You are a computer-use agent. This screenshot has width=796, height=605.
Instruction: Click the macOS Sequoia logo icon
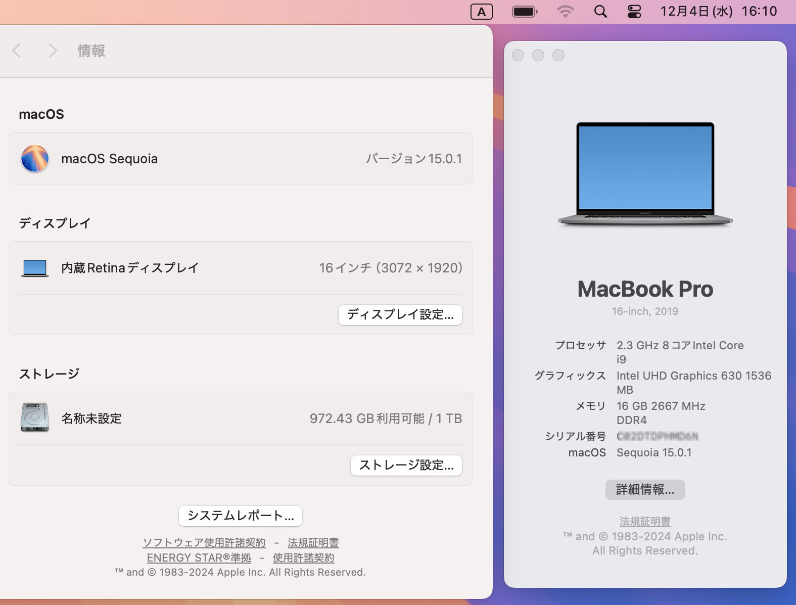tap(35, 159)
